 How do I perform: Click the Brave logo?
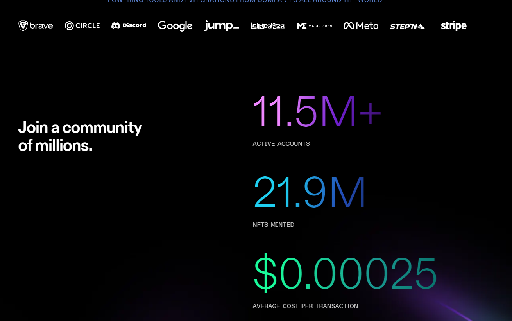click(36, 26)
